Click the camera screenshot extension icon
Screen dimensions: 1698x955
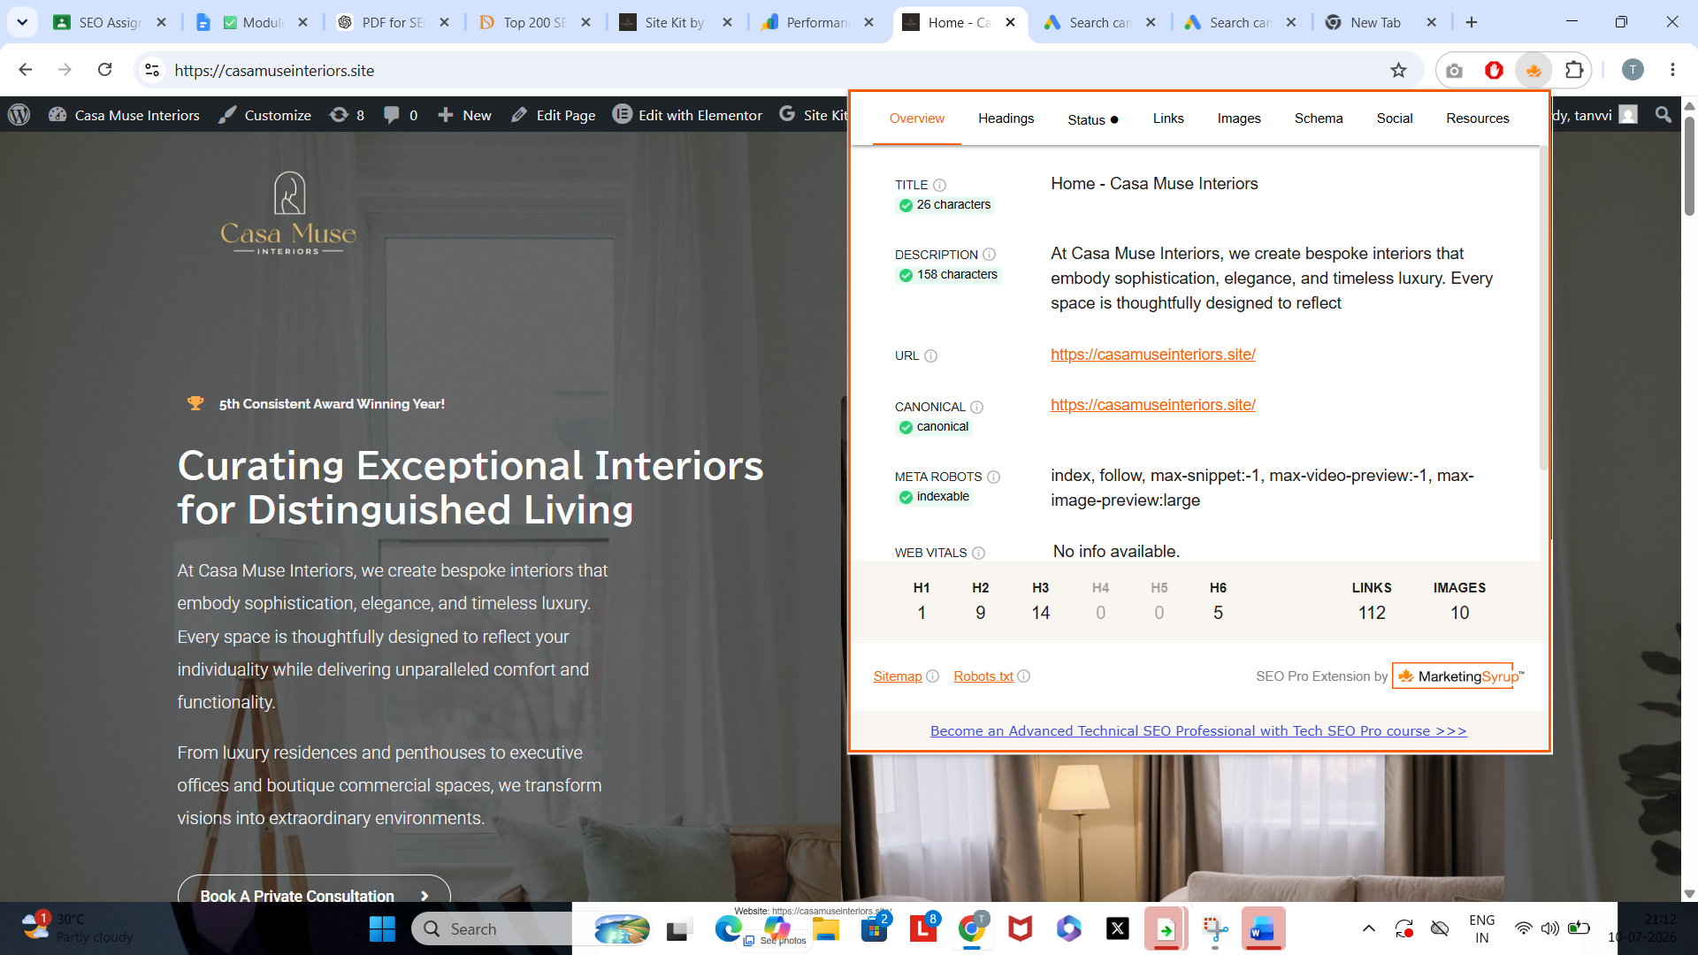[x=1454, y=70]
